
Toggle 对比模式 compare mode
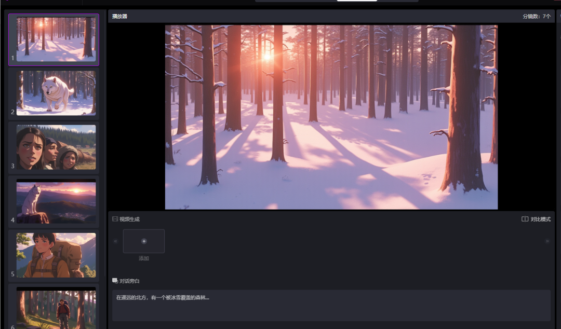pos(536,219)
